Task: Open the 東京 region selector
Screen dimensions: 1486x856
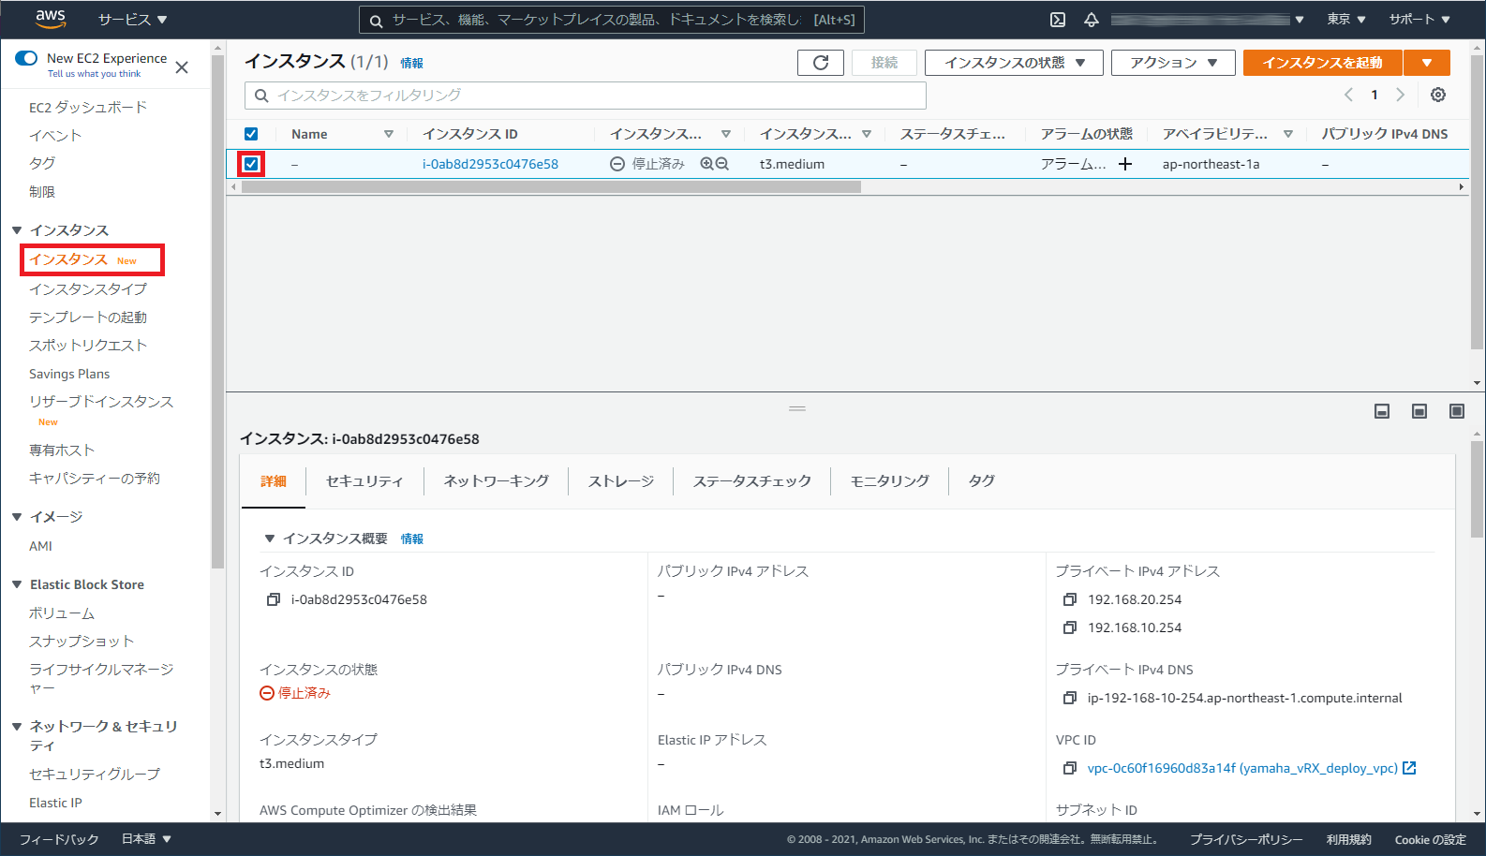Action: click(x=1345, y=20)
